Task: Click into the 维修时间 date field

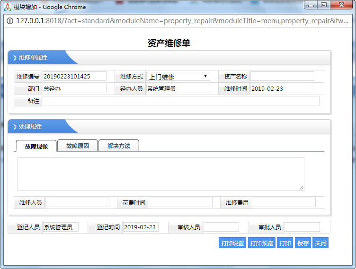Action: (x=282, y=88)
